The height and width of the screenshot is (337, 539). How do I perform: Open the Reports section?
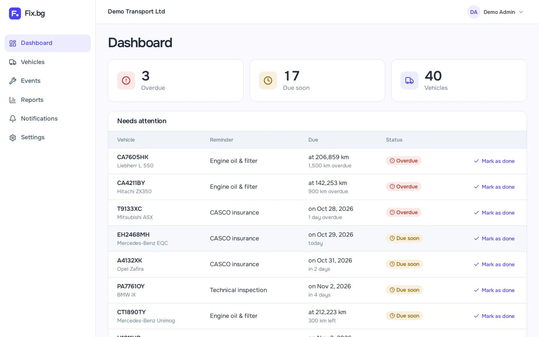coord(48,100)
